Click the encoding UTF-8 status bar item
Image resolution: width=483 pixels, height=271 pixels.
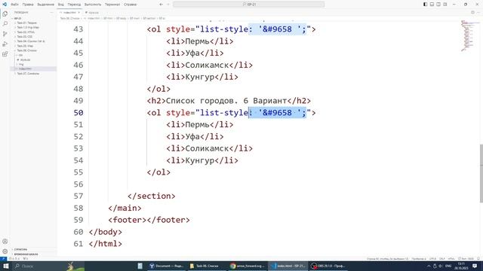[x=432, y=259]
